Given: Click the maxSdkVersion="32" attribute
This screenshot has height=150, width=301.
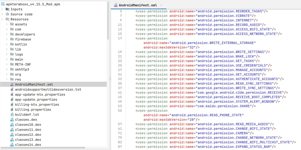Looking at the screenshot, I should 172,47.
